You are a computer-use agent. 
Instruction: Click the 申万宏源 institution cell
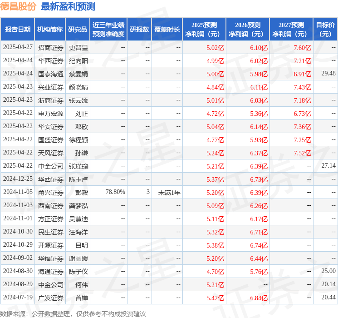51,114
